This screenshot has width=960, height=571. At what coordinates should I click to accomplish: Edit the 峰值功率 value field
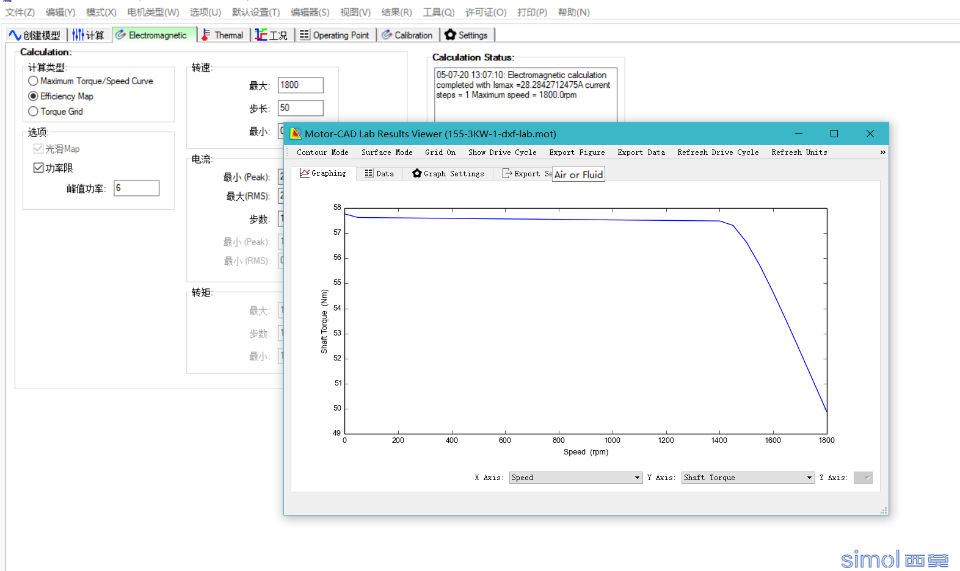tap(136, 188)
